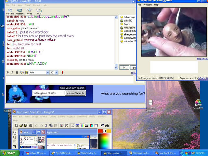Select the Zoom magnifier tool

coord(15,137)
